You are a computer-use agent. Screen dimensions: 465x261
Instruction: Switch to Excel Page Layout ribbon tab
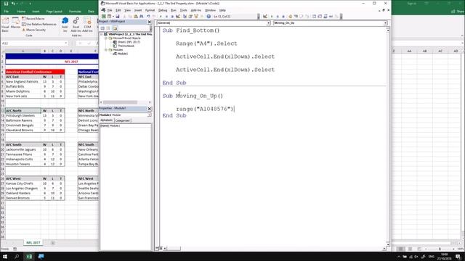(54, 12)
